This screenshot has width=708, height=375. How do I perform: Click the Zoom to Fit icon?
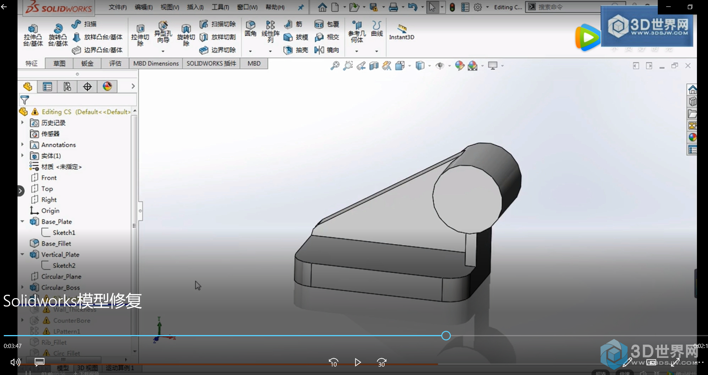[335, 66]
